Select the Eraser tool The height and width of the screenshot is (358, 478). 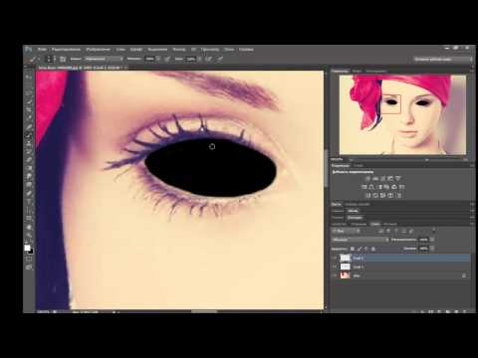(29, 160)
